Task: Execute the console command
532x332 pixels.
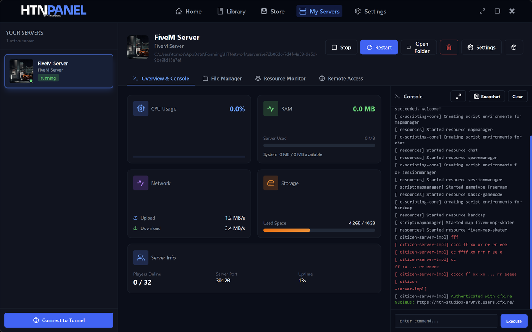Action: [514, 321]
